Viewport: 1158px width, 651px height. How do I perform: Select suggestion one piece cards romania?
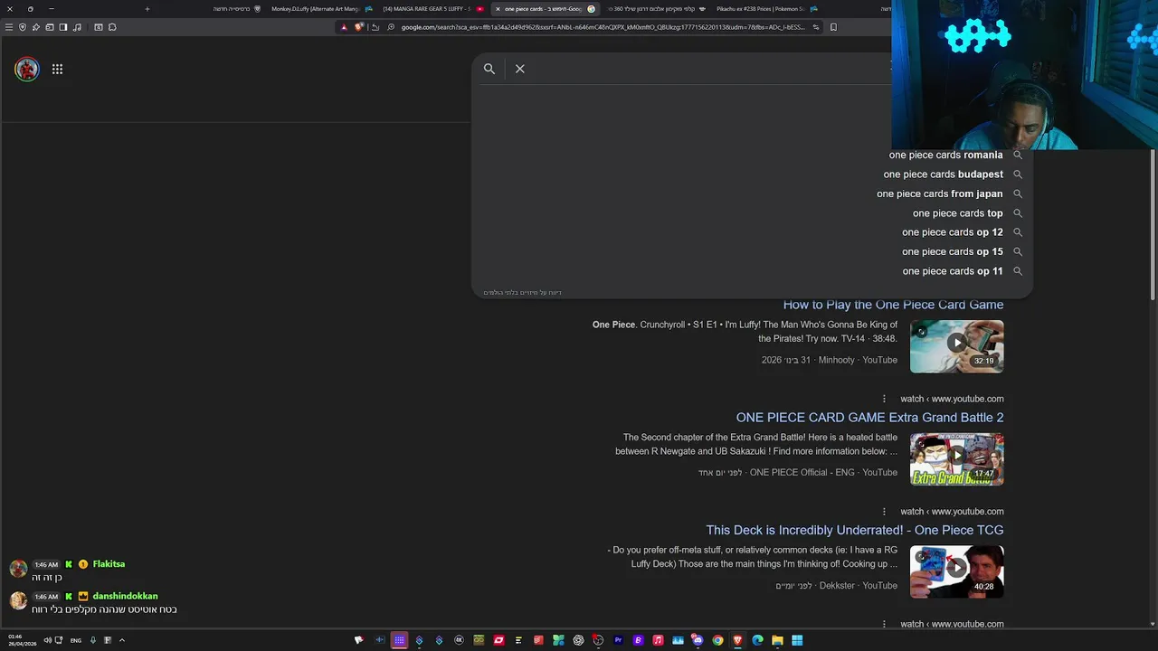(945, 155)
